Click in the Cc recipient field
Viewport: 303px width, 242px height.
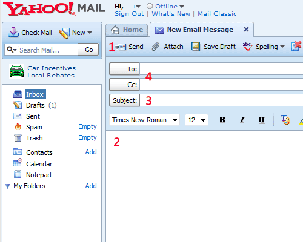(x=221, y=85)
